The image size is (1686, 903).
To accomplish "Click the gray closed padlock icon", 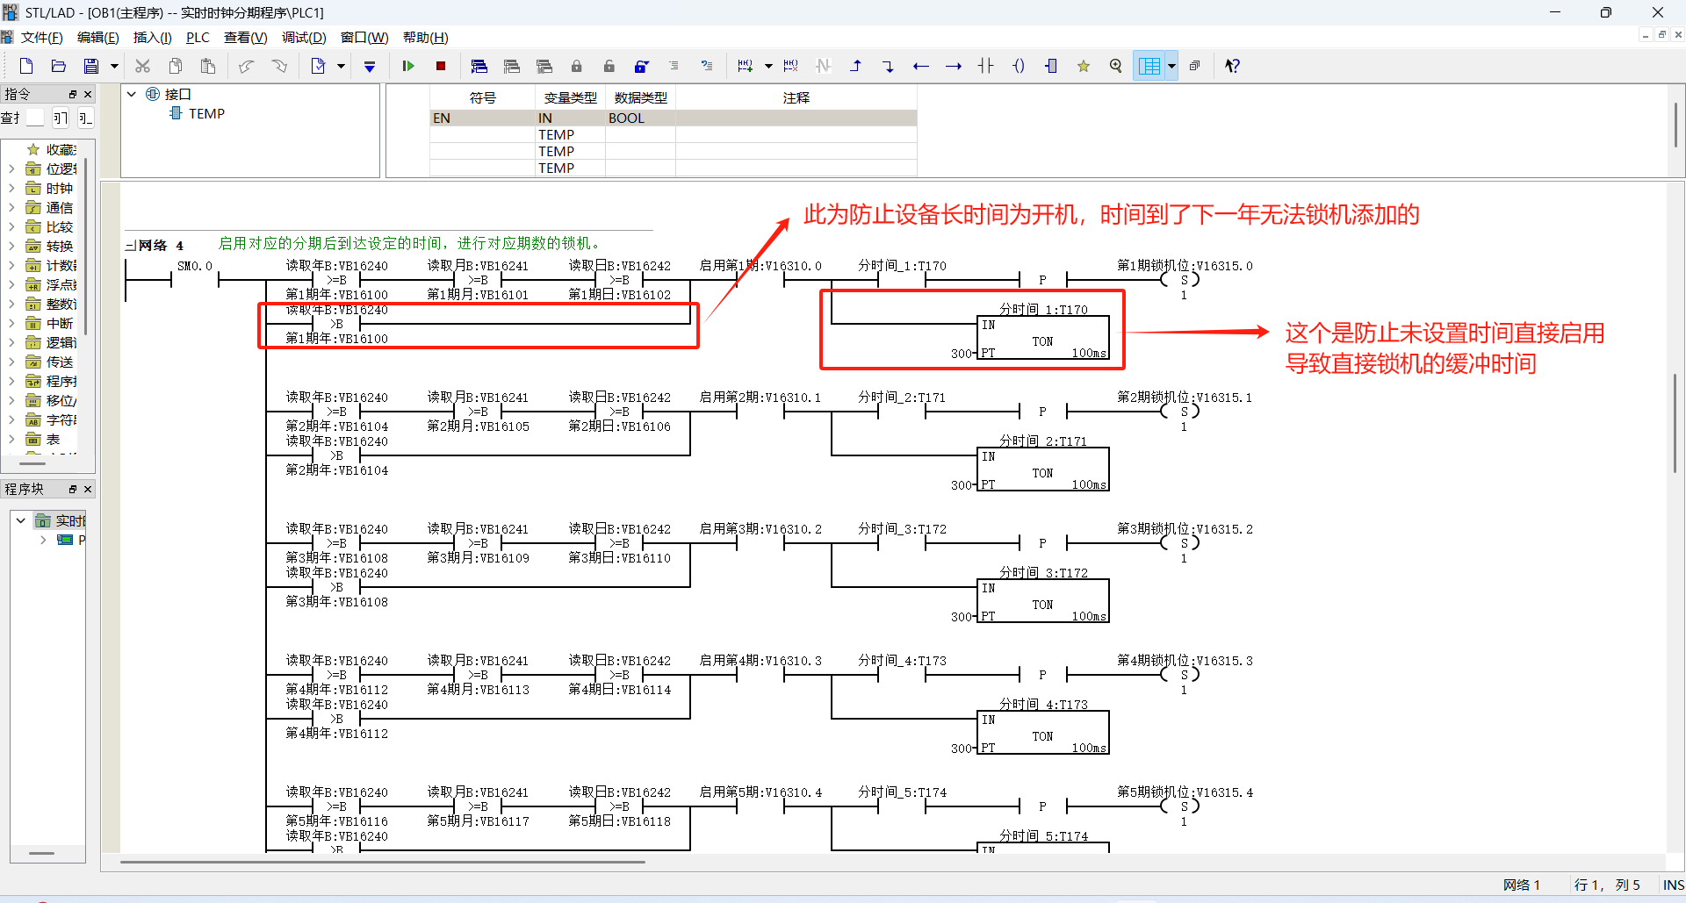I will (576, 66).
